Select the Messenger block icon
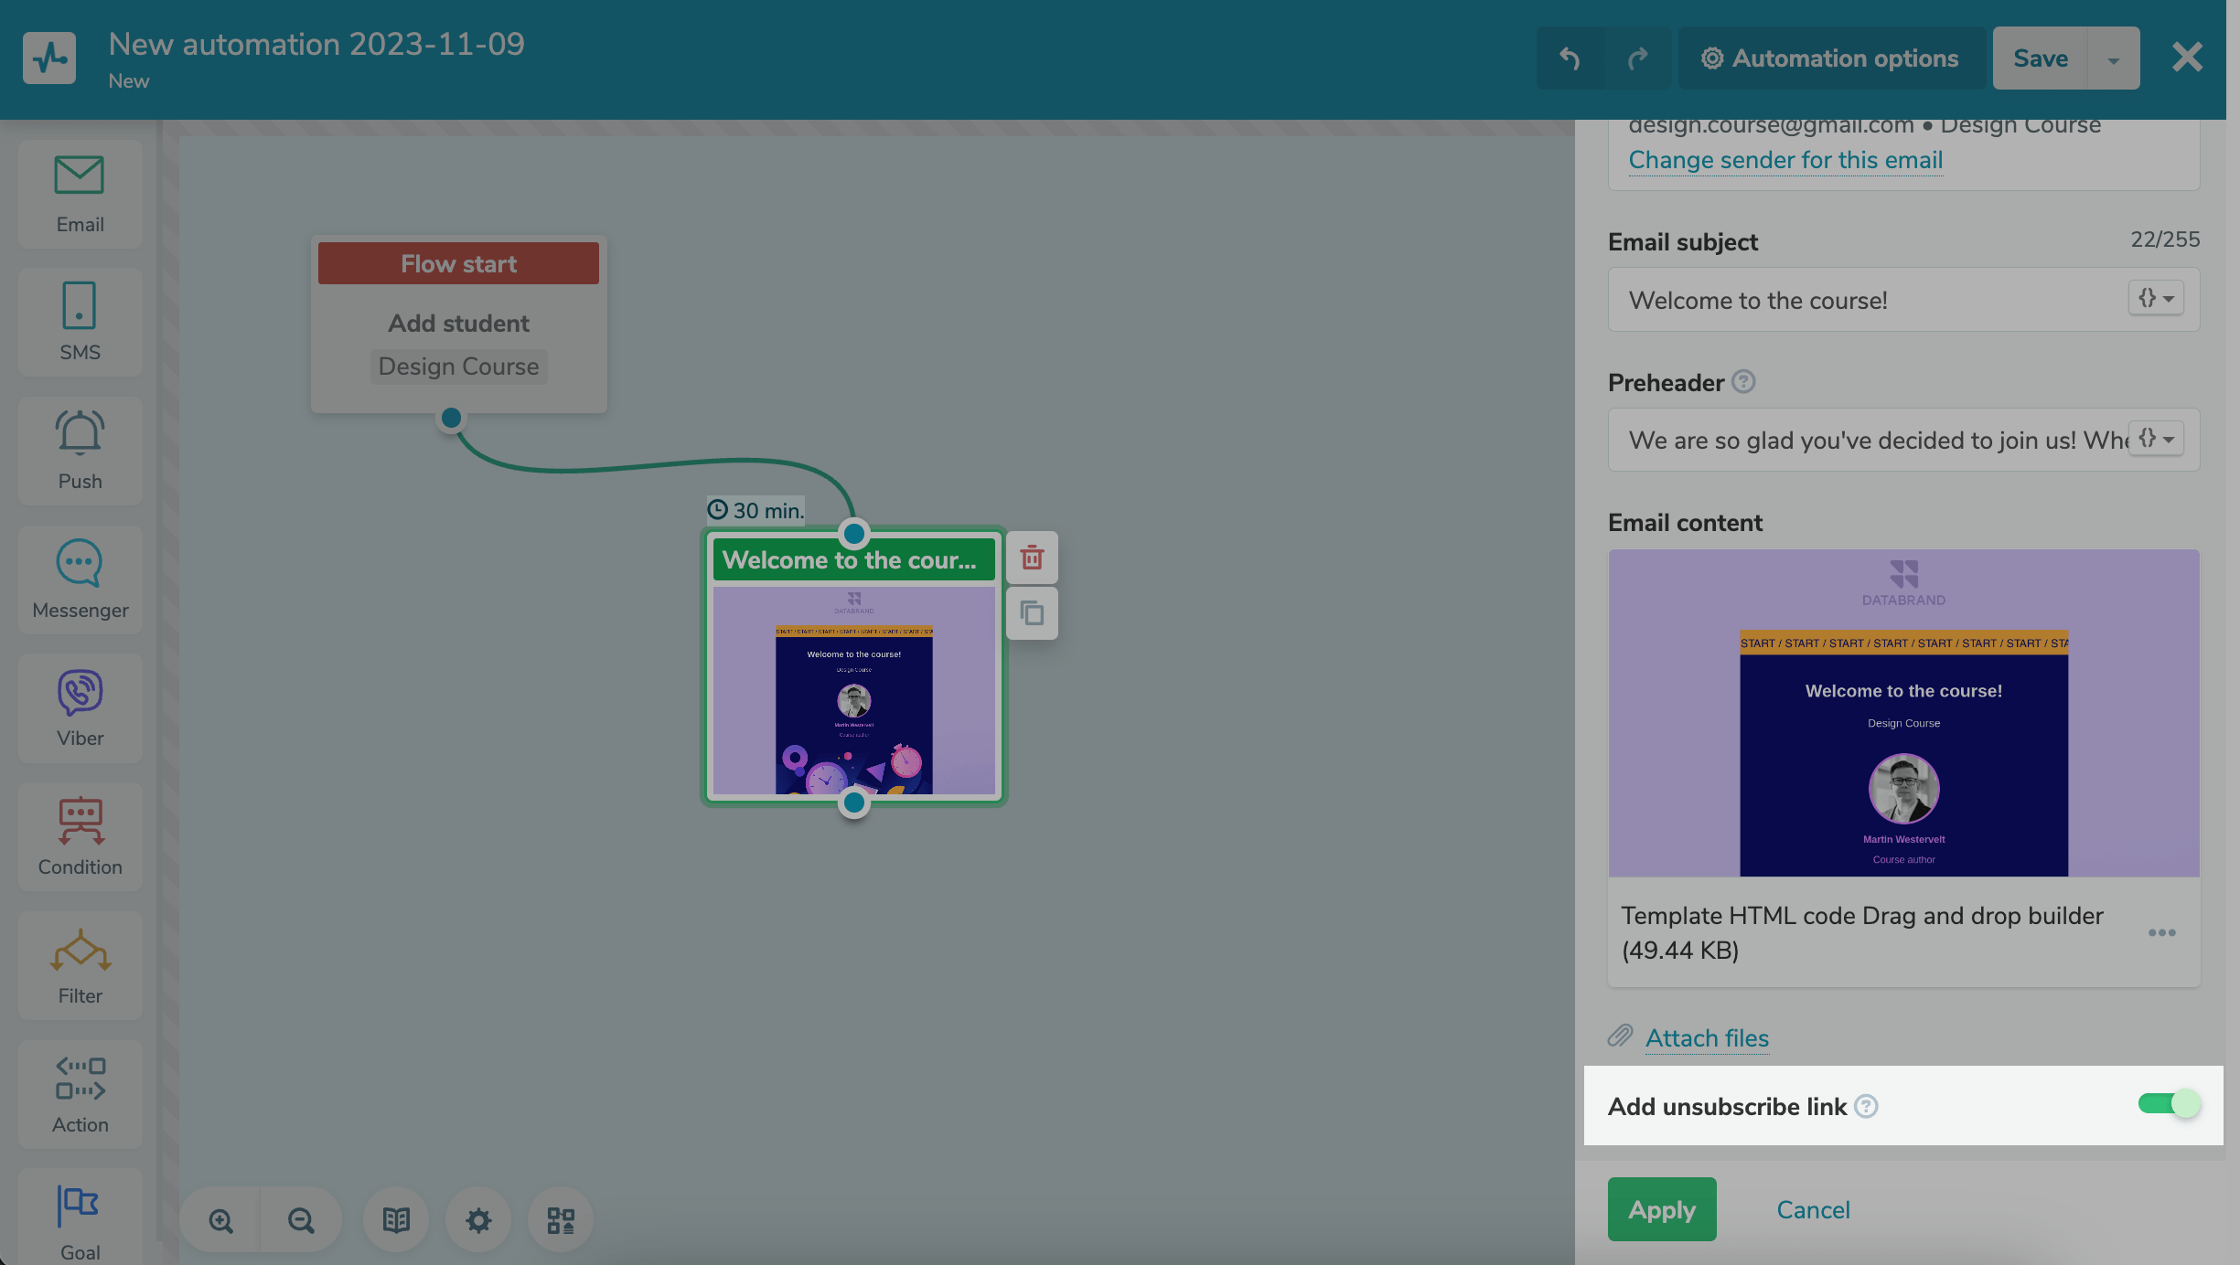Screen dimensions: 2240x1265 coord(80,579)
